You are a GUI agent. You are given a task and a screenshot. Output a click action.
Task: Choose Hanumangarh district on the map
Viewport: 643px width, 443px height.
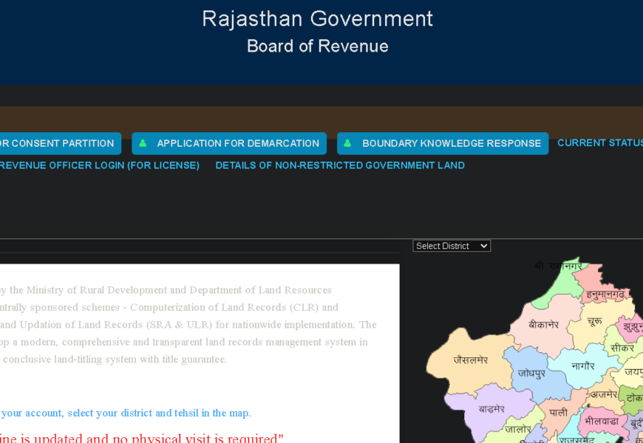[605, 293]
